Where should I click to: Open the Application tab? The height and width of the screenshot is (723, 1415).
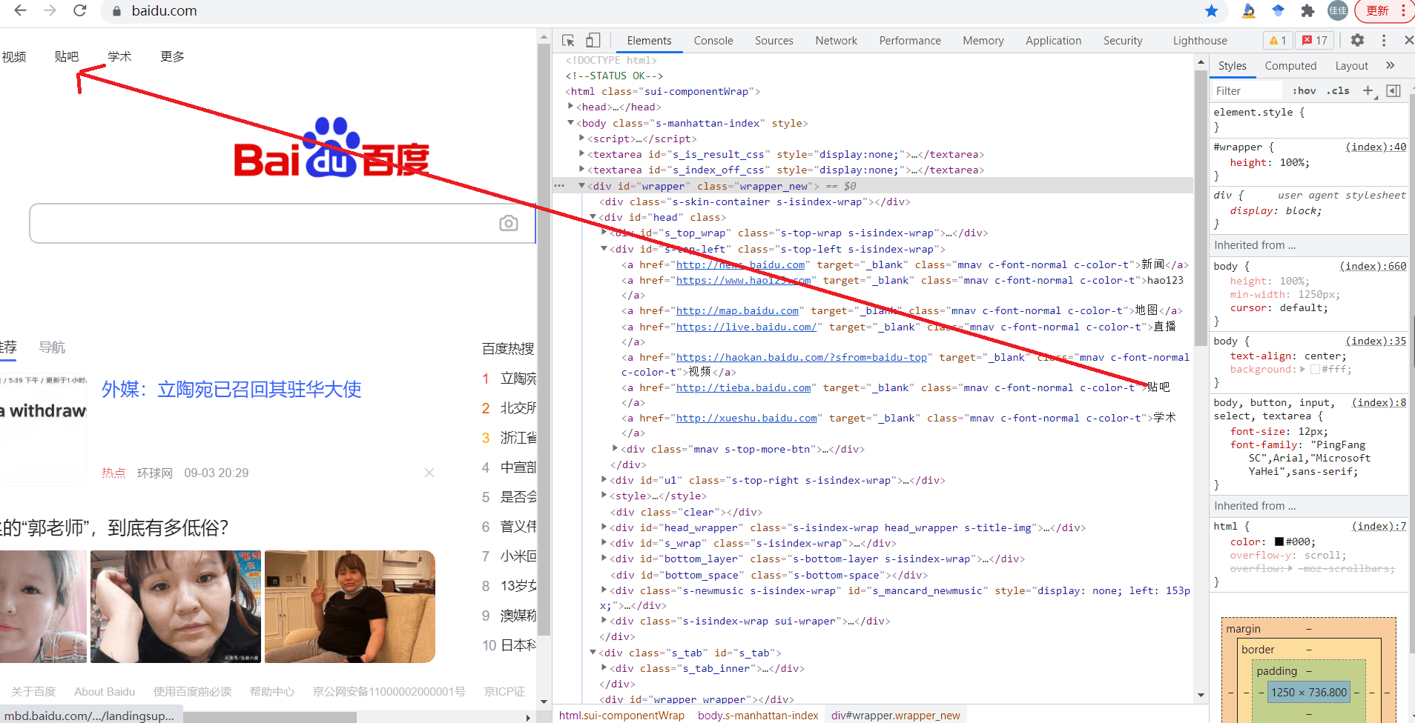(x=1053, y=41)
